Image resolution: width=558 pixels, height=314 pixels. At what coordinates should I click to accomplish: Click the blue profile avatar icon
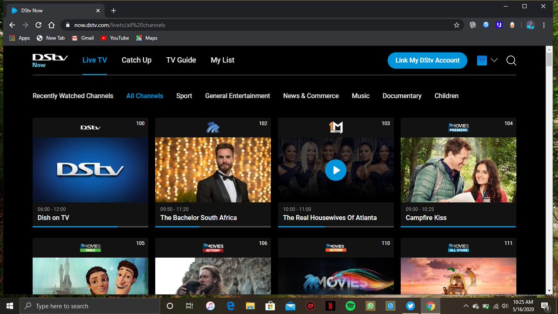point(482,60)
